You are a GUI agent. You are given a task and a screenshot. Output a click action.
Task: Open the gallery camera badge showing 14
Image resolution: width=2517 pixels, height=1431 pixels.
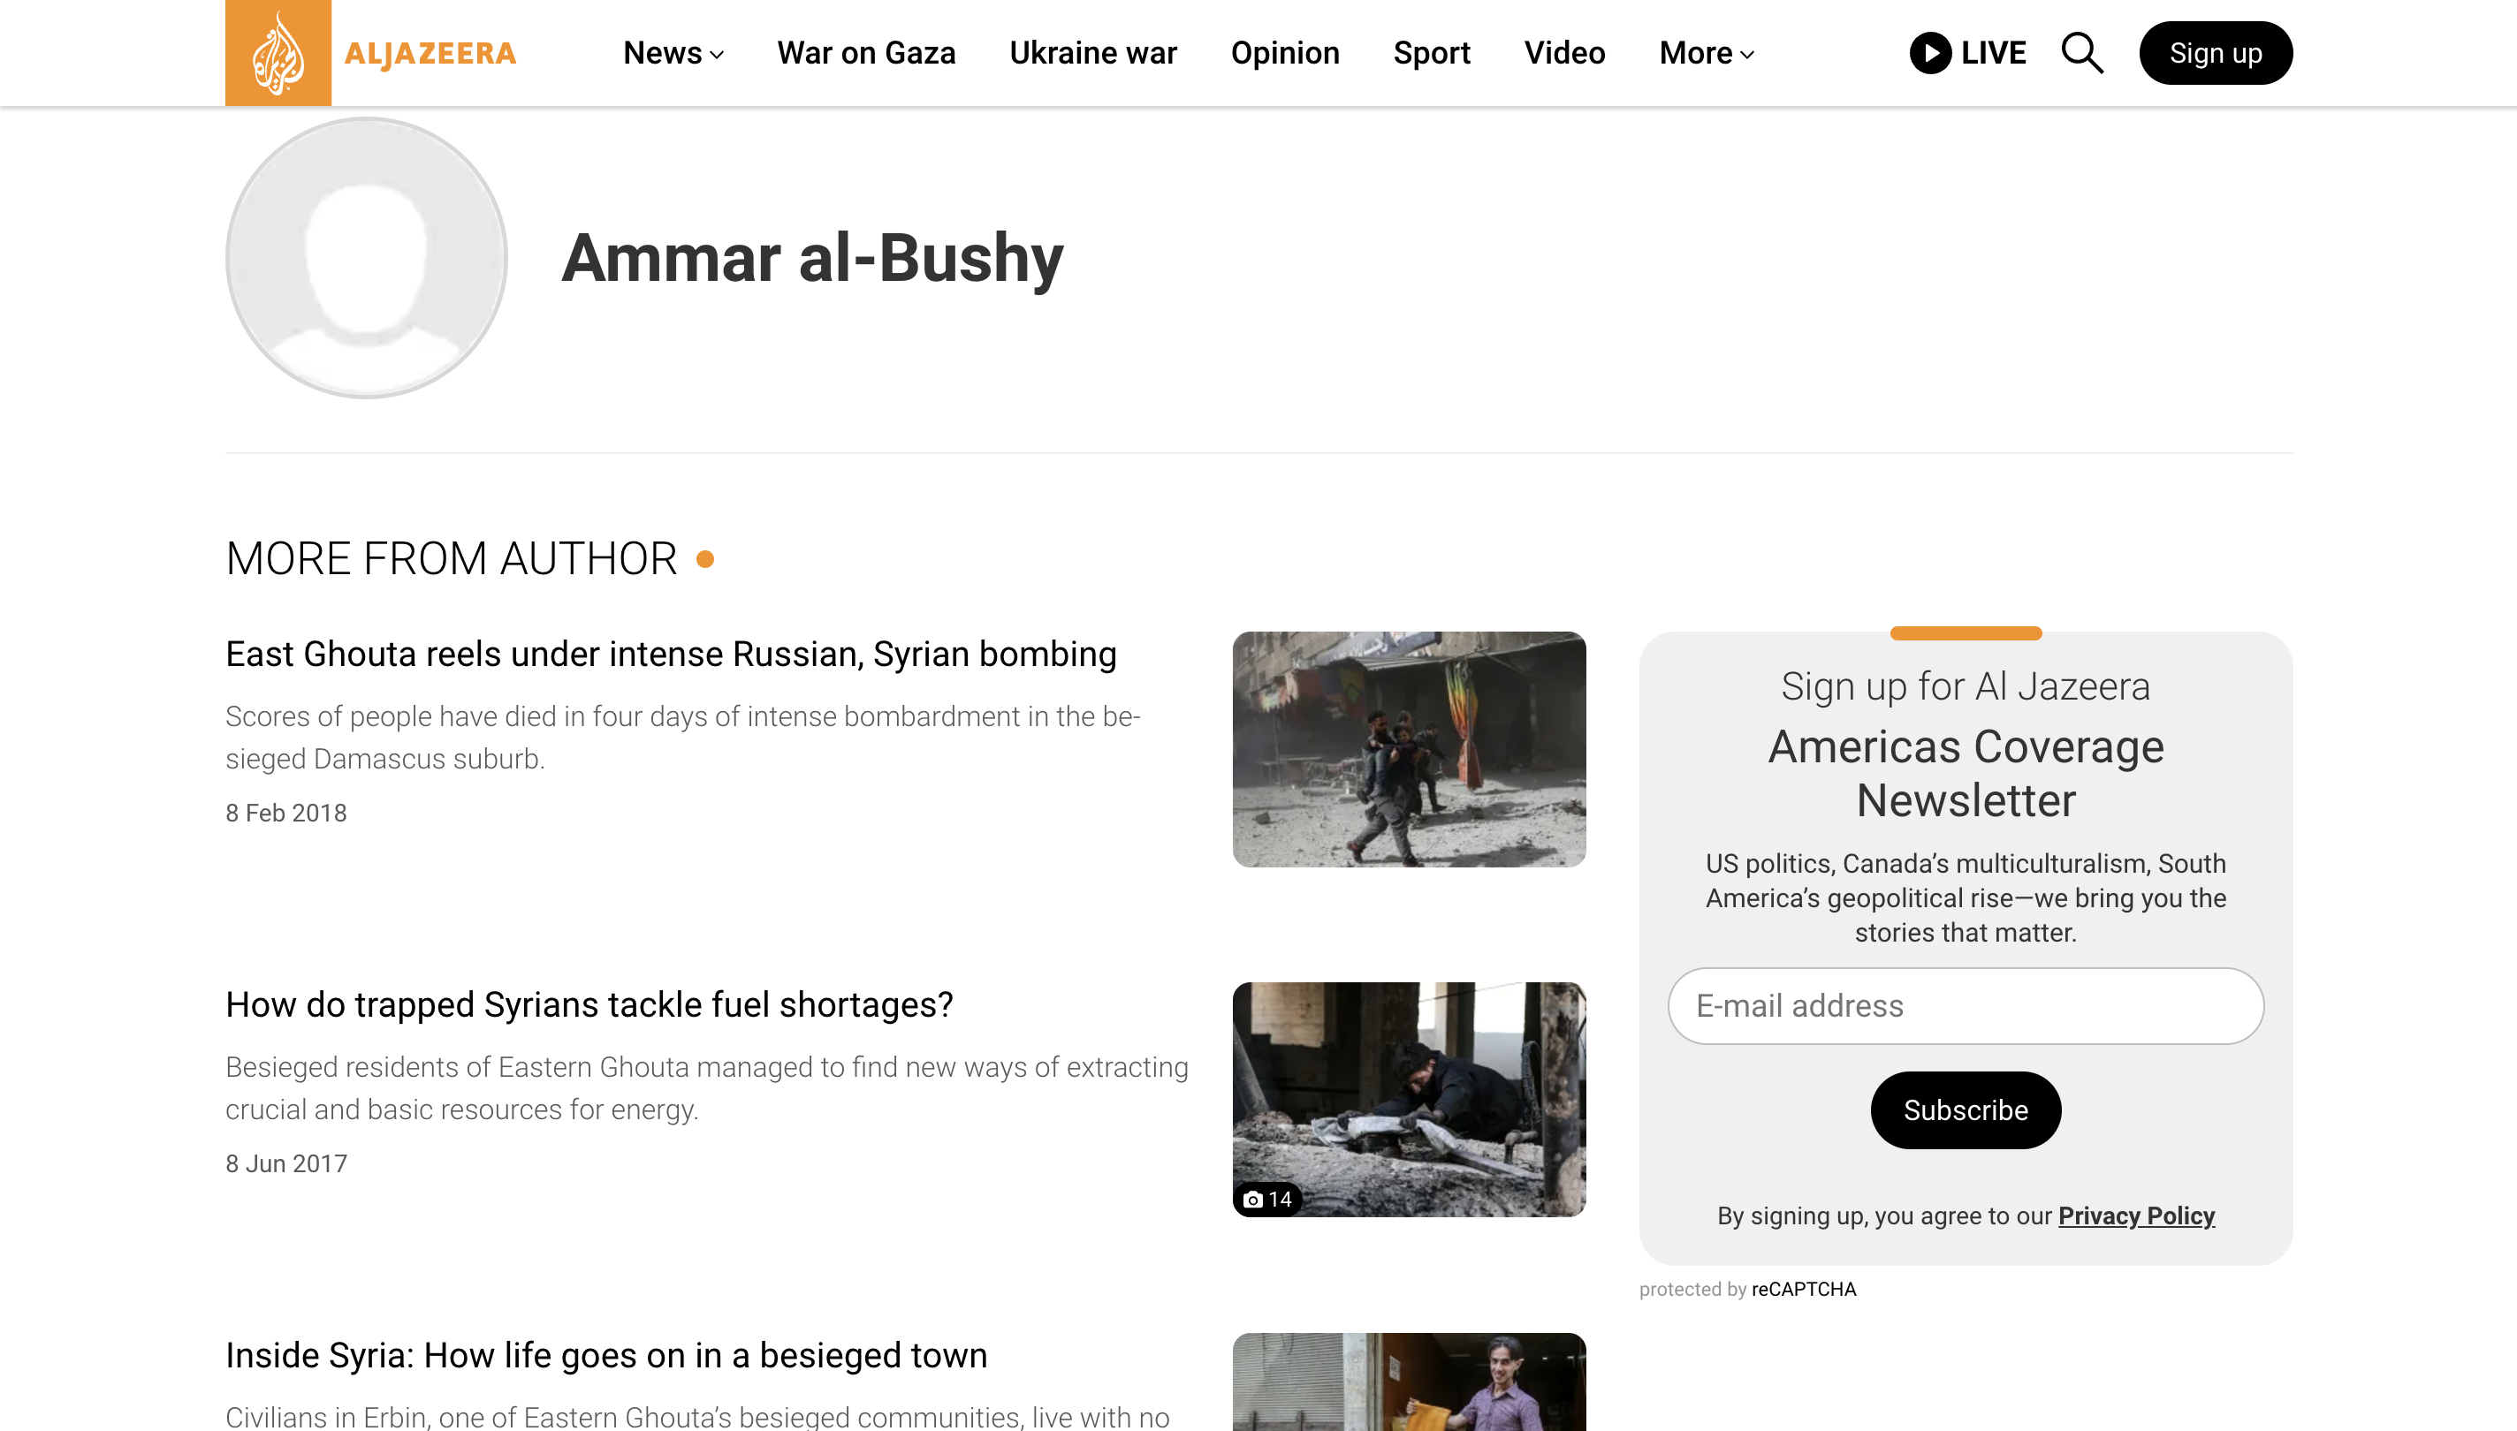1267,1199
